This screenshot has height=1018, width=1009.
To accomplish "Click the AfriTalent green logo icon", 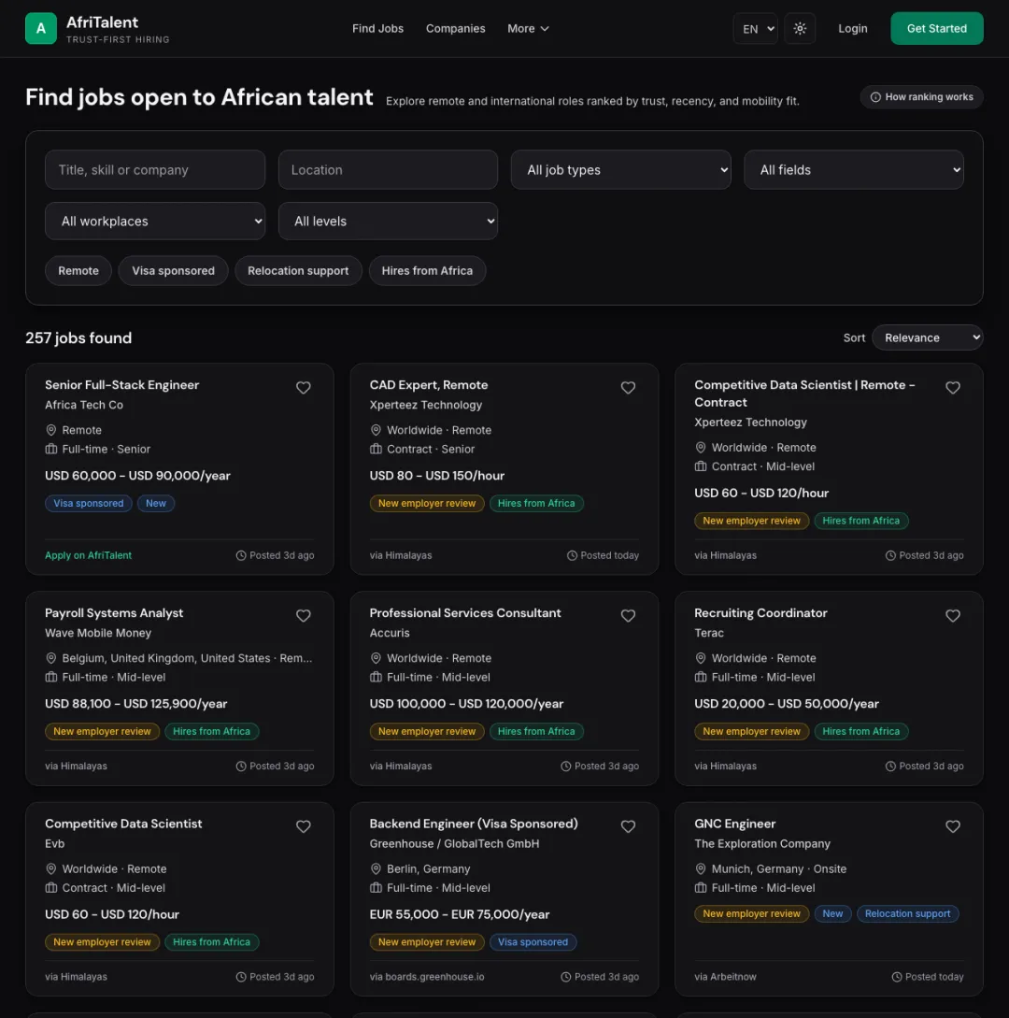I will click(41, 29).
